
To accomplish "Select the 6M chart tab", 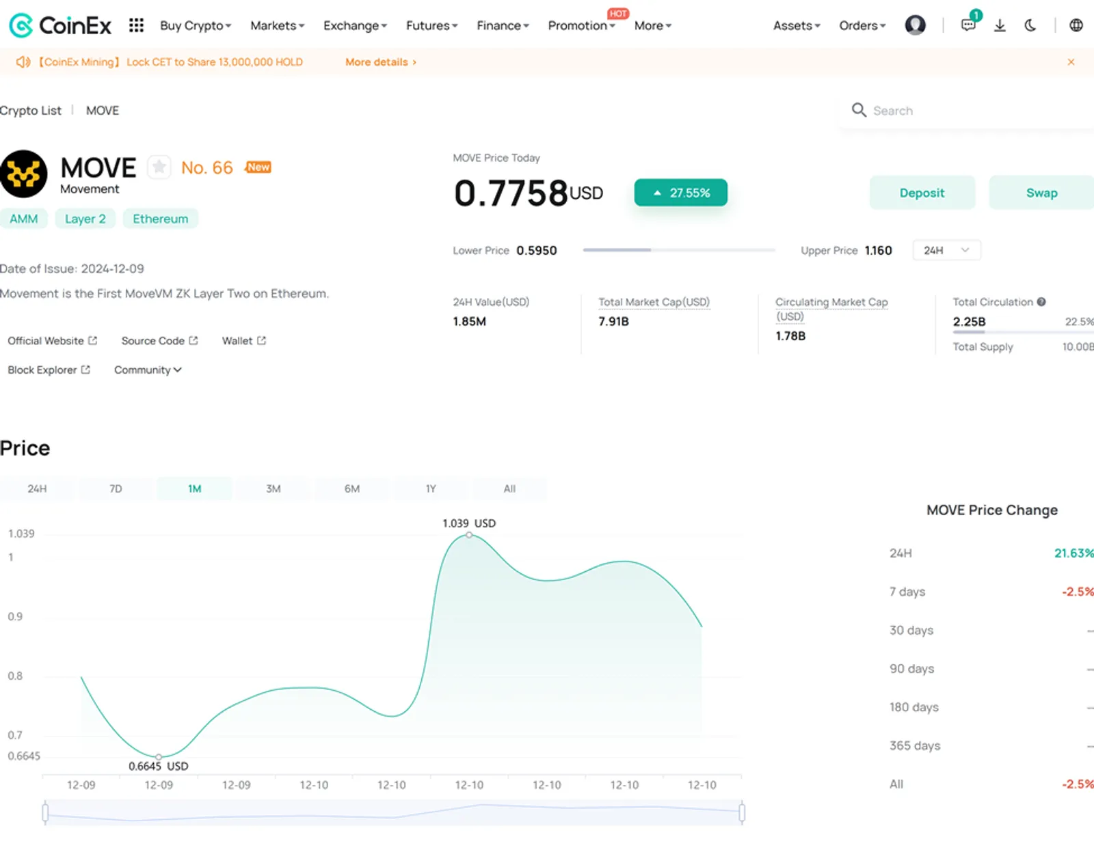I will (x=352, y=488).
